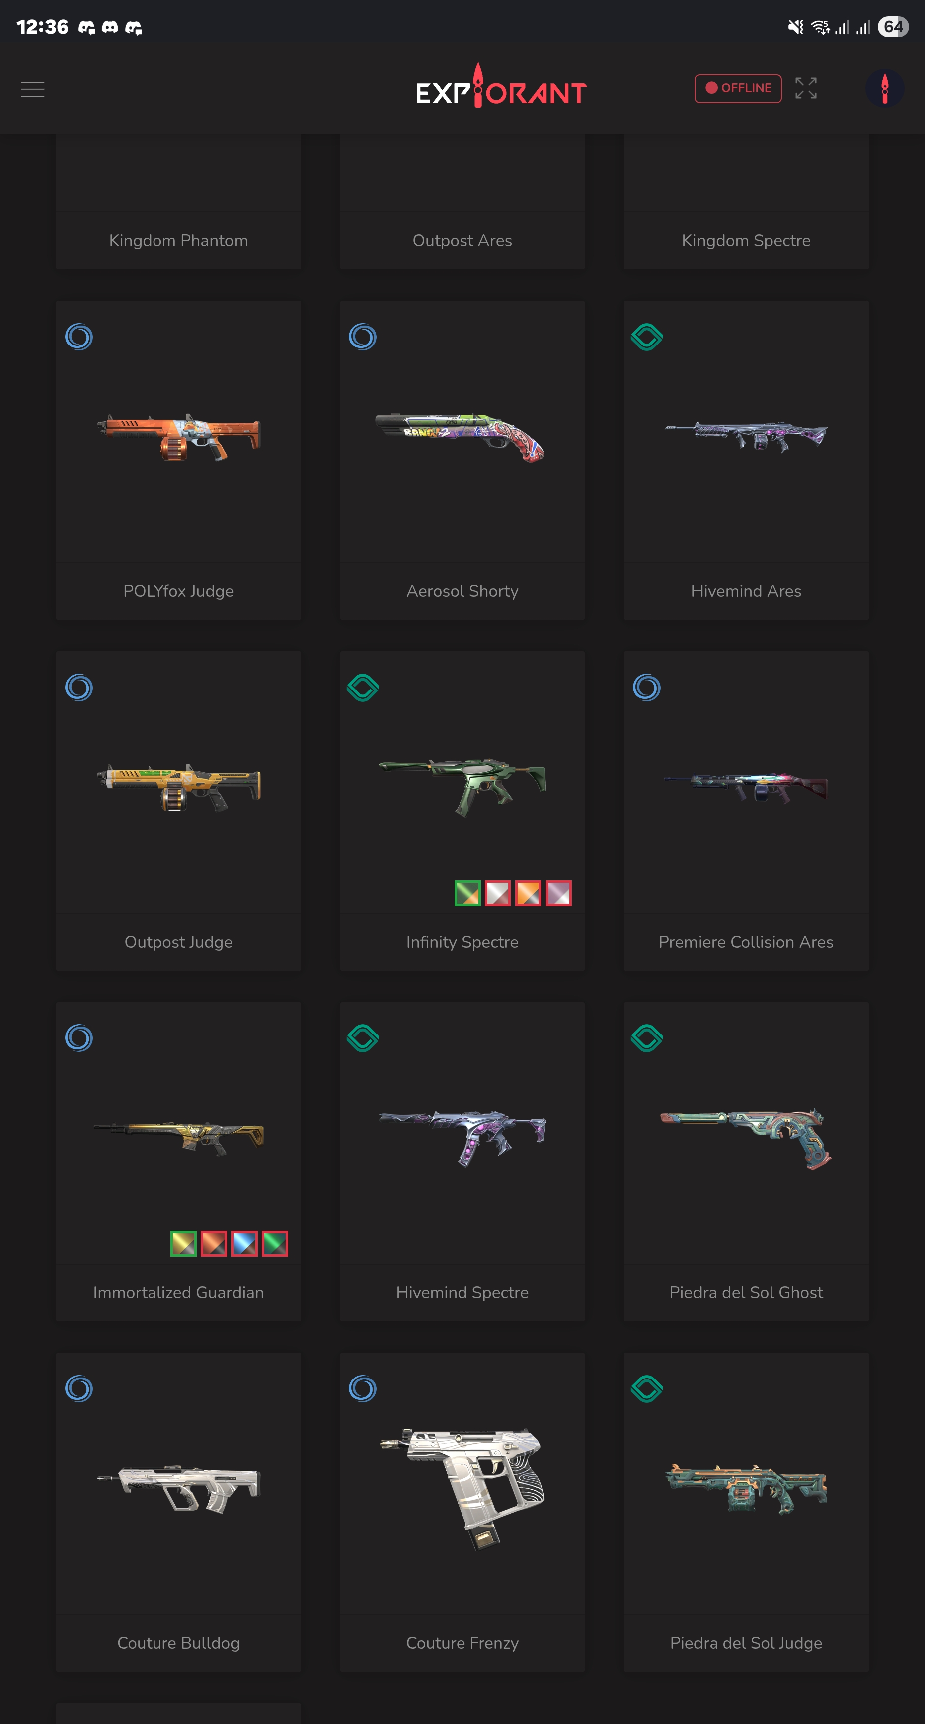Click the Kingdom Phantom label
This screenshot has height=1724, width=925.
(178, 240)
